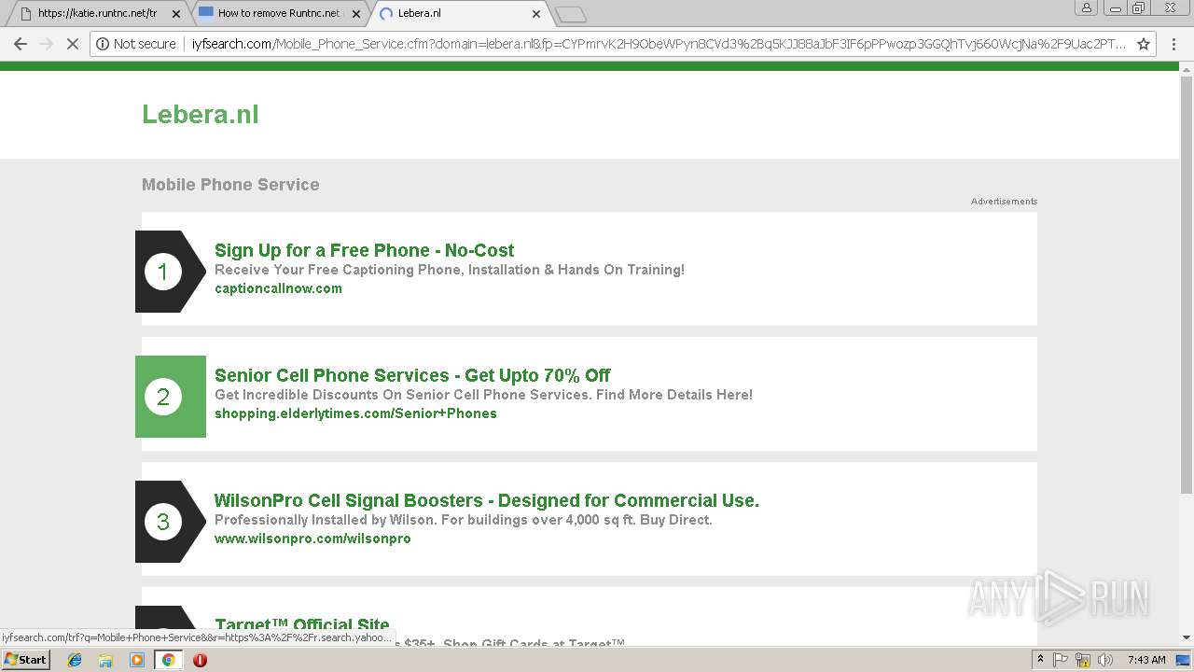Close the How to remove Runtnc.net tab

pyautogui.click(x=355, y=14)
